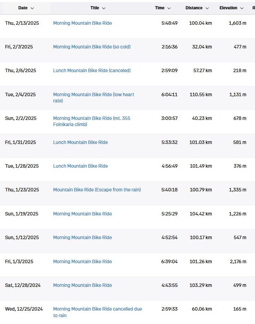Click the Elevation column sort chevron

pyautogui.click(x=242, y=8)
